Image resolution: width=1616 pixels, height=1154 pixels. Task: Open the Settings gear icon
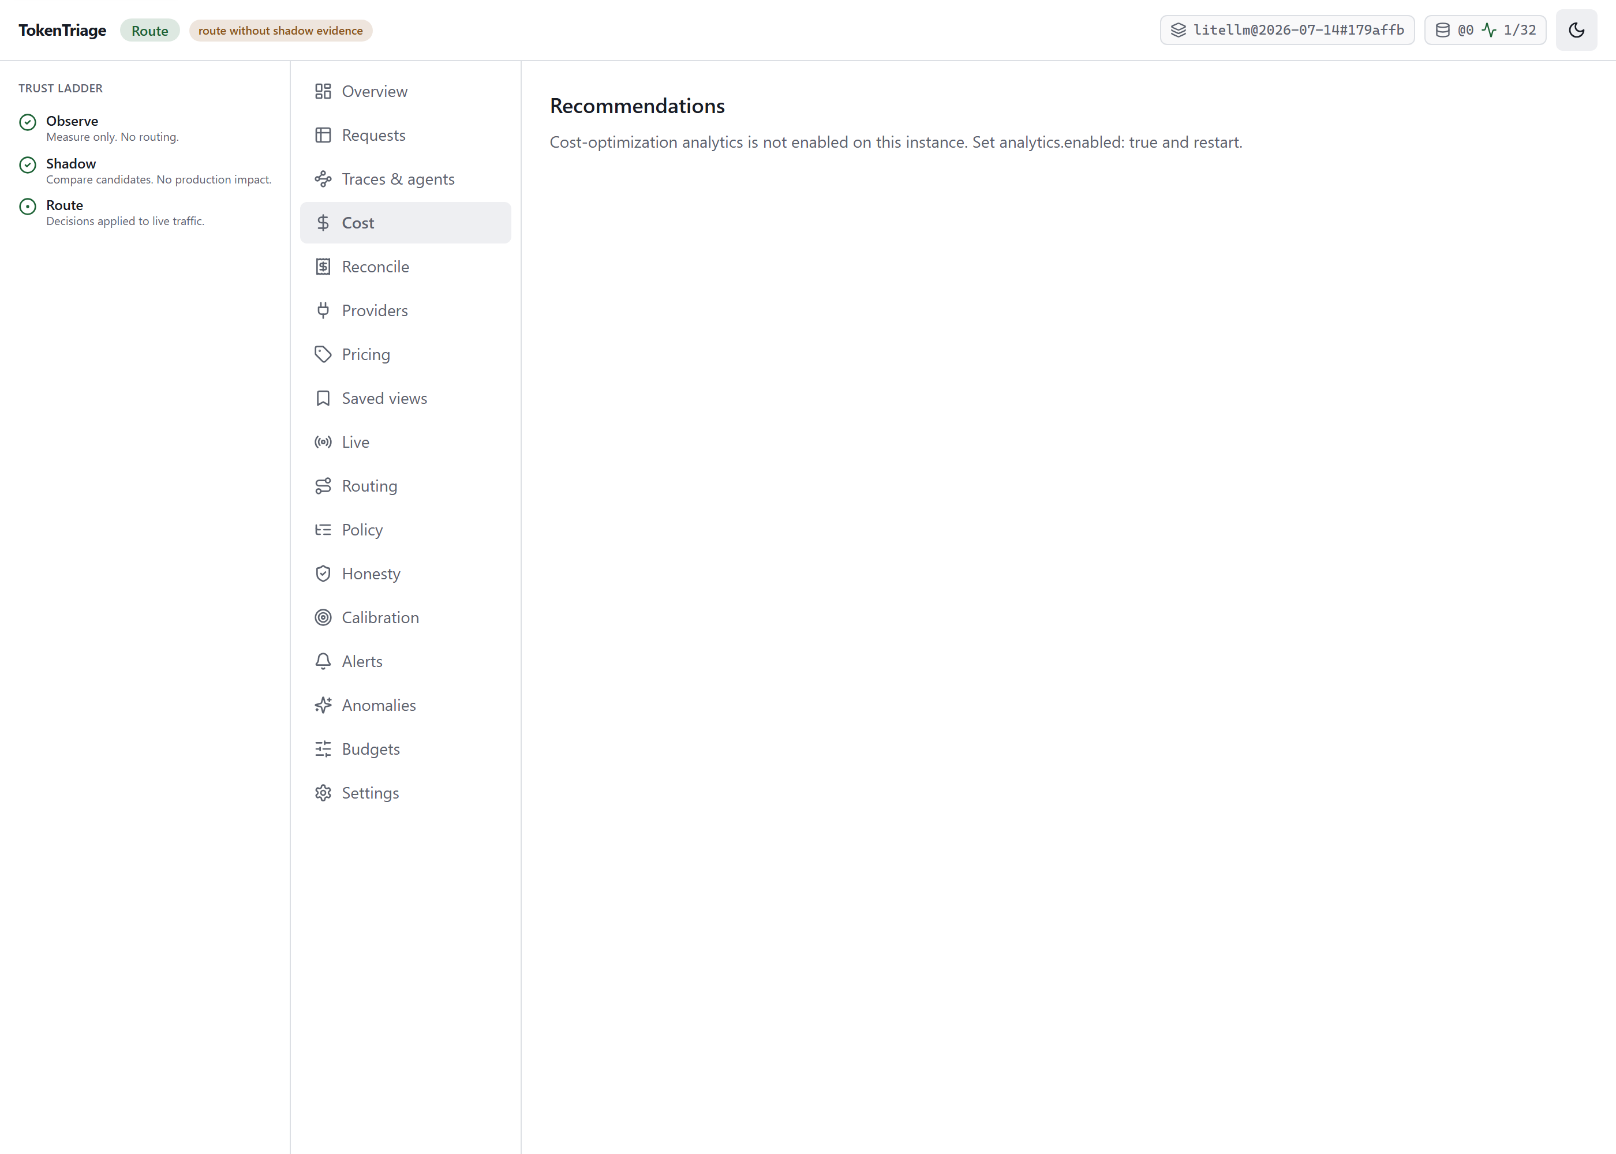click(323, 793)
